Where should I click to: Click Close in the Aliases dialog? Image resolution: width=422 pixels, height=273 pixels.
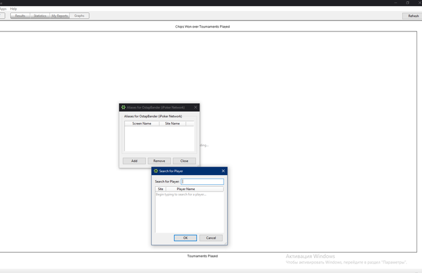tap(184, 161)
